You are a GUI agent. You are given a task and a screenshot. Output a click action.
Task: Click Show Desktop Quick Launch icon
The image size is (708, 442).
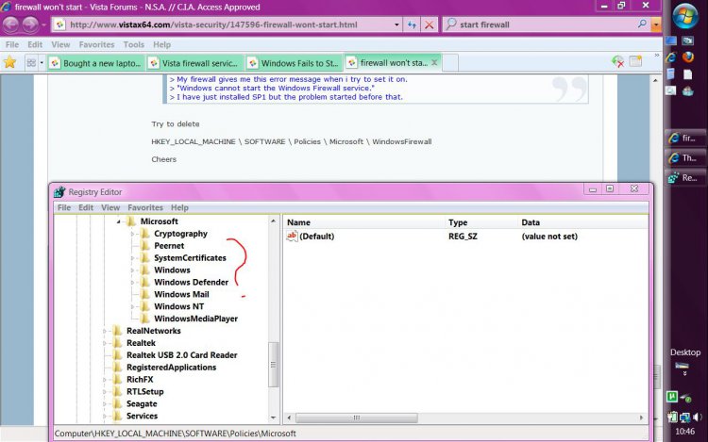671,41
